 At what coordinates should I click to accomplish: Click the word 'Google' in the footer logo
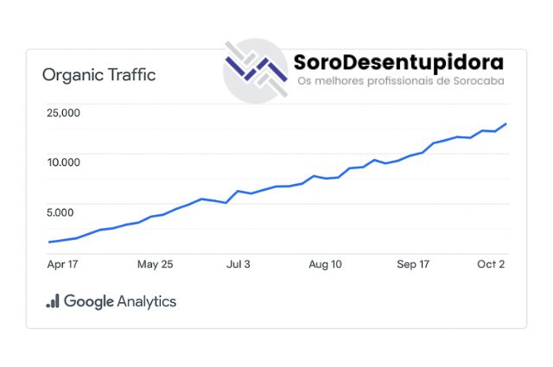coord(88,301)
